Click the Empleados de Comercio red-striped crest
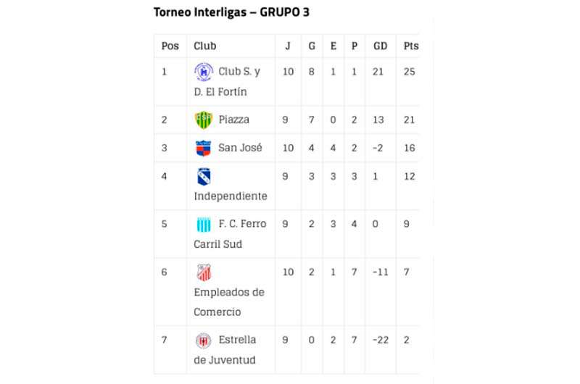 204,272
